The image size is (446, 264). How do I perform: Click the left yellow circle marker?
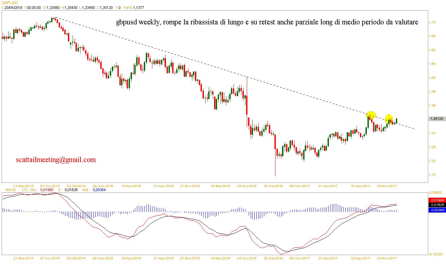[x=371, y=115]
